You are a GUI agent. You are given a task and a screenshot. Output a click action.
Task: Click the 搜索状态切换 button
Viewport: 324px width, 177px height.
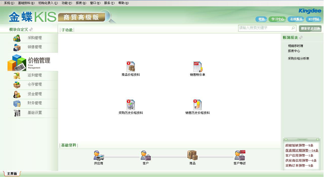point(310,29)
